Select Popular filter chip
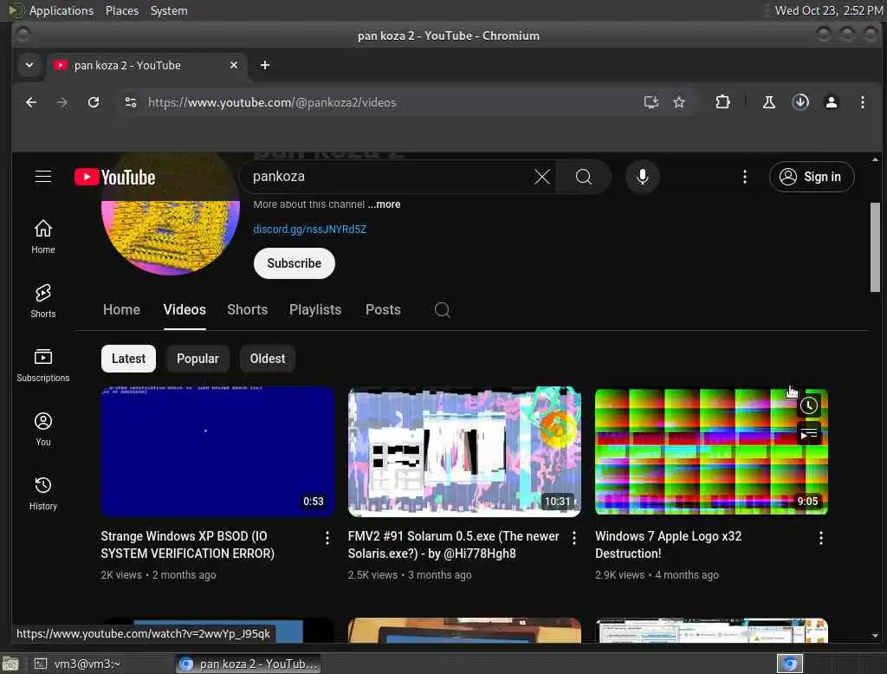 [197, 359]
